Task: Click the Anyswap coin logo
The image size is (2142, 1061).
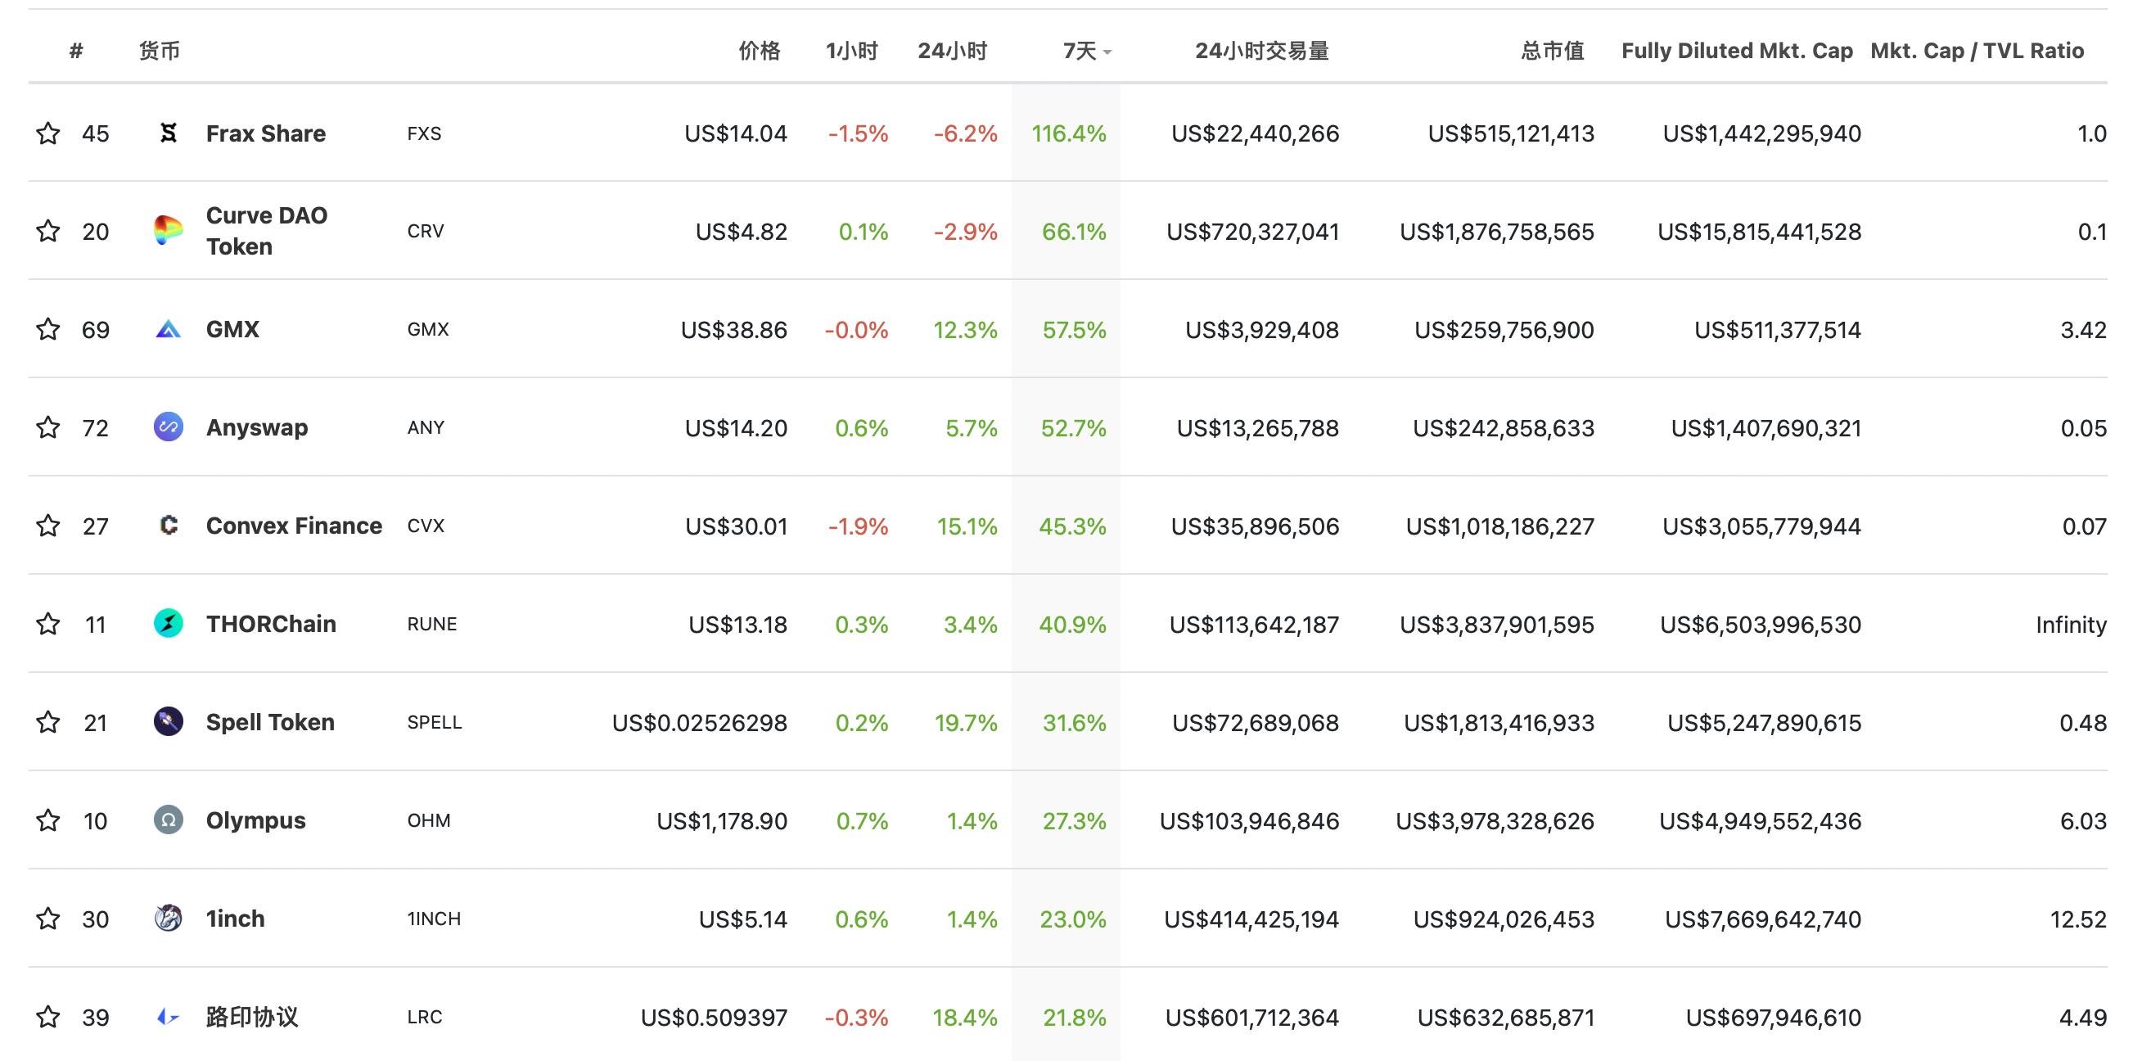Action: pos(168,427)
